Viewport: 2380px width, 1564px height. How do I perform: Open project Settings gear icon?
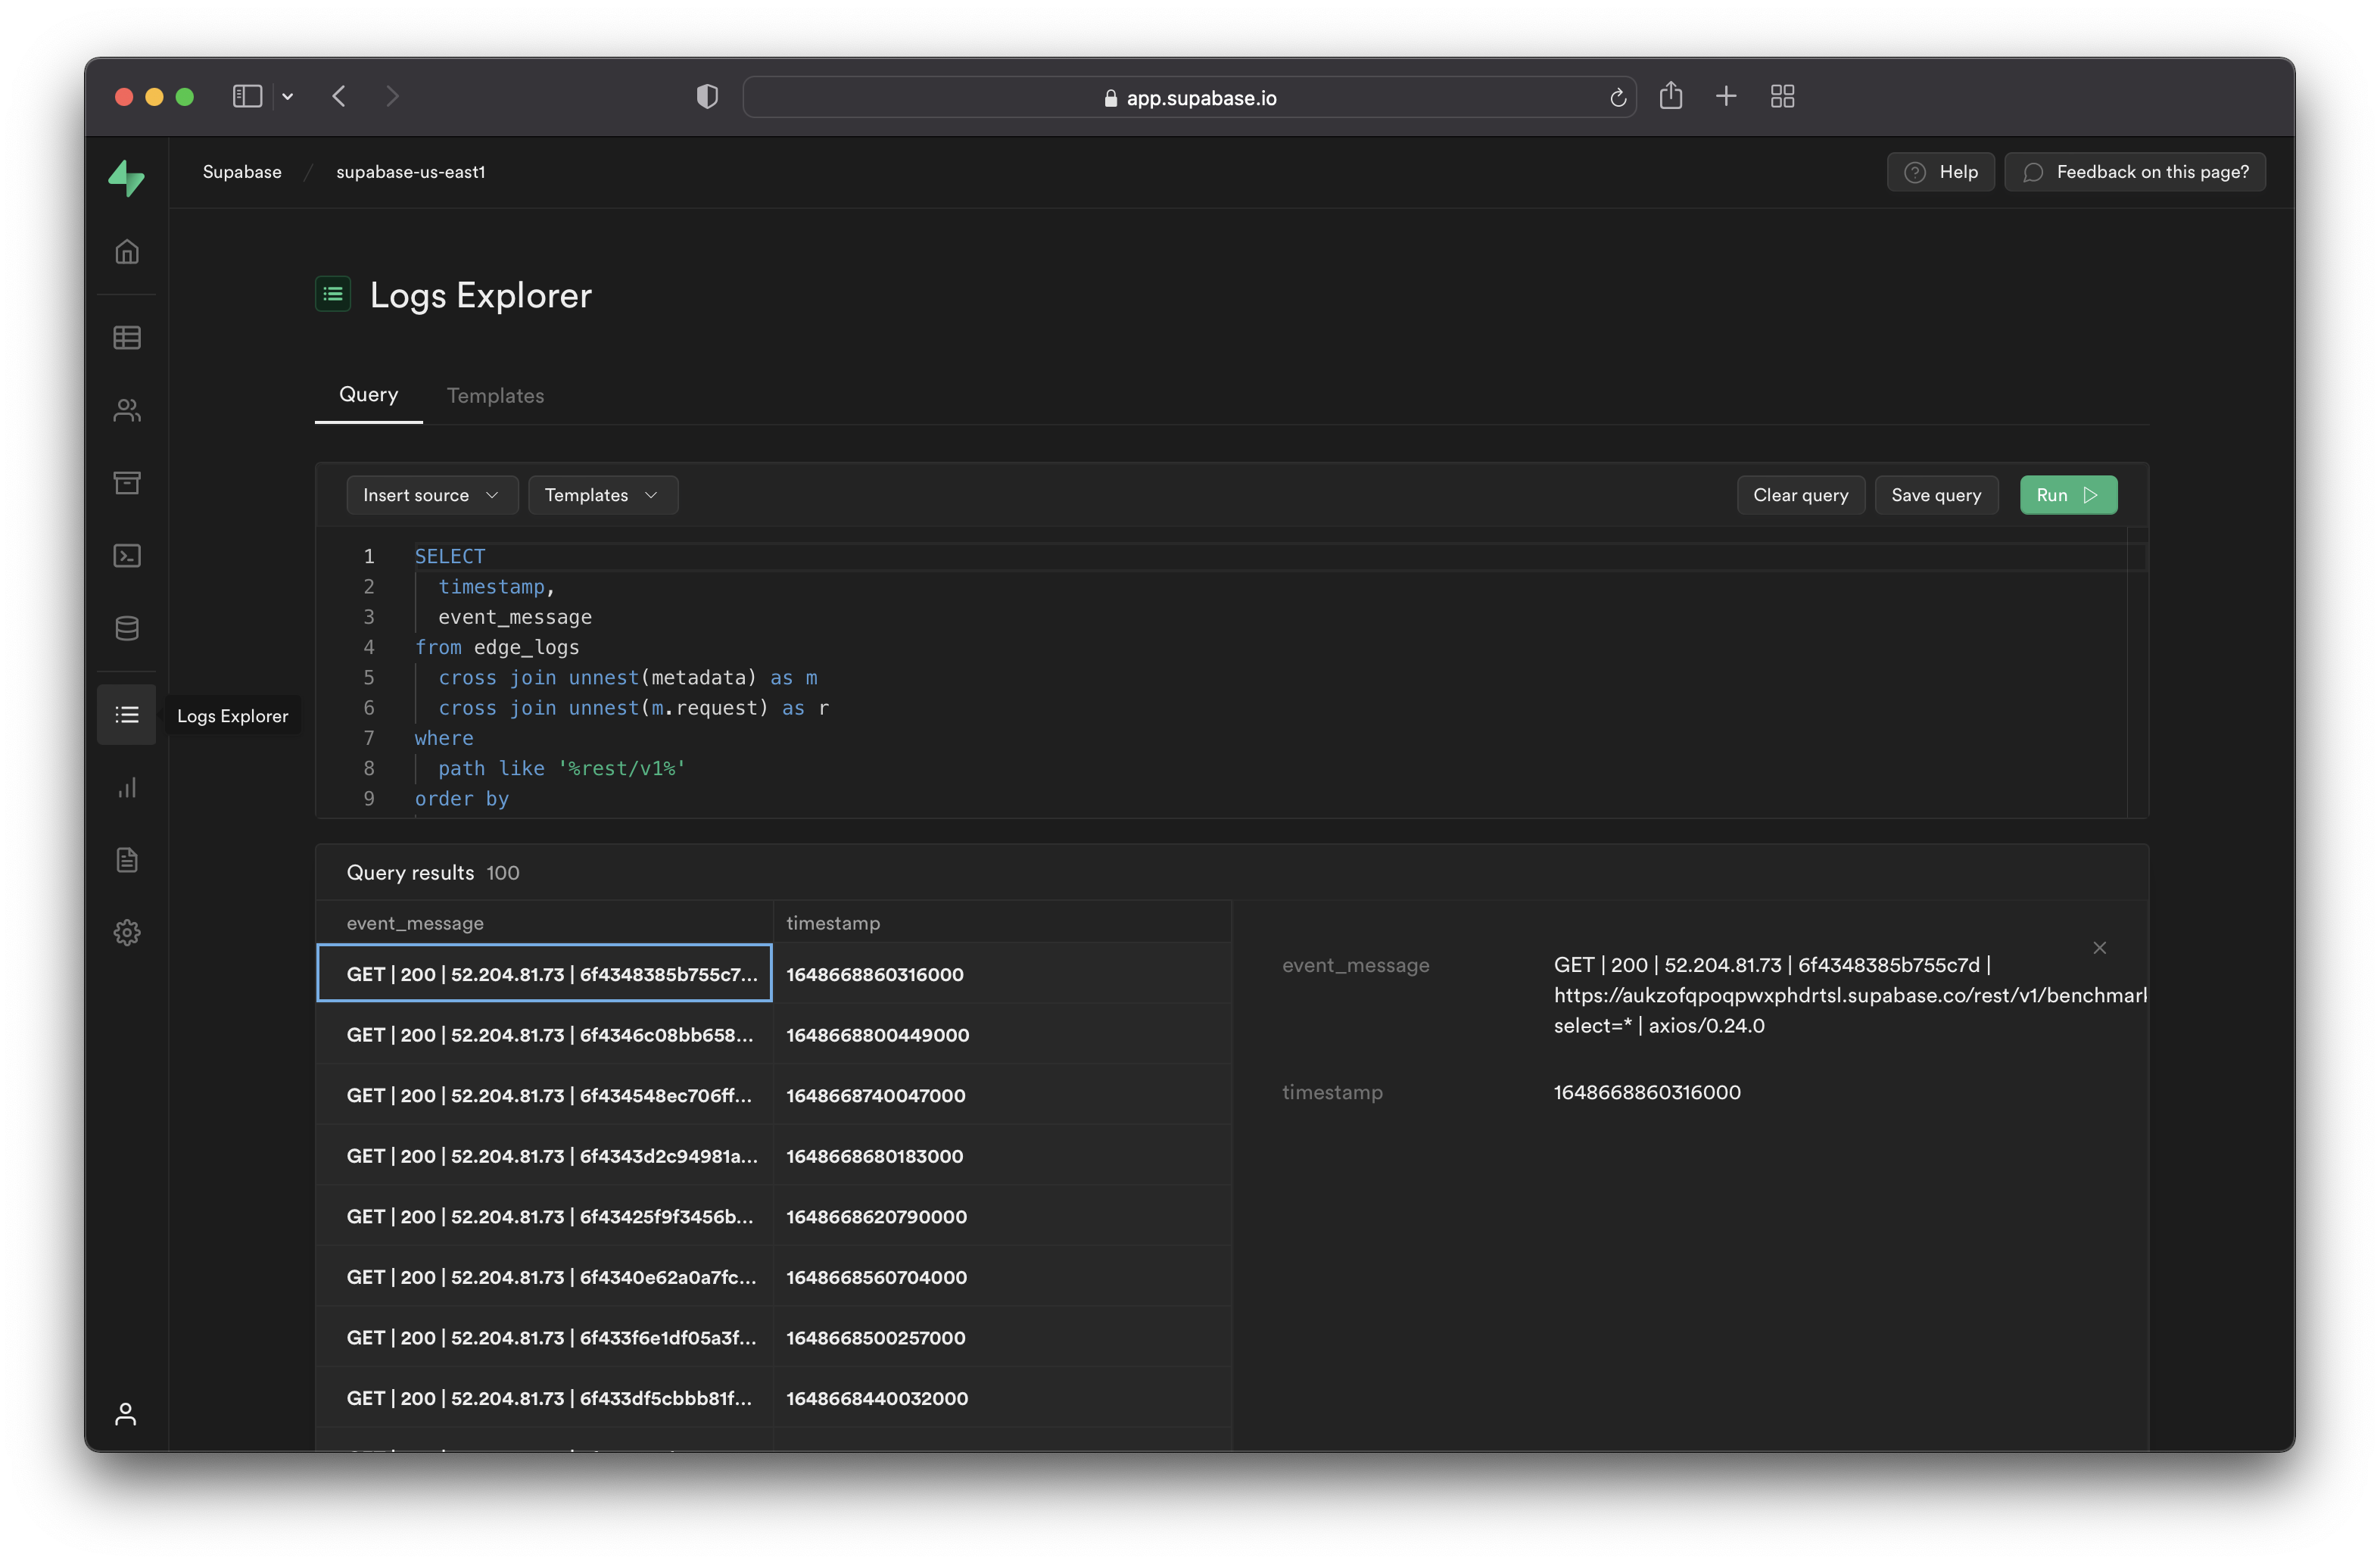tap(126, 933)
